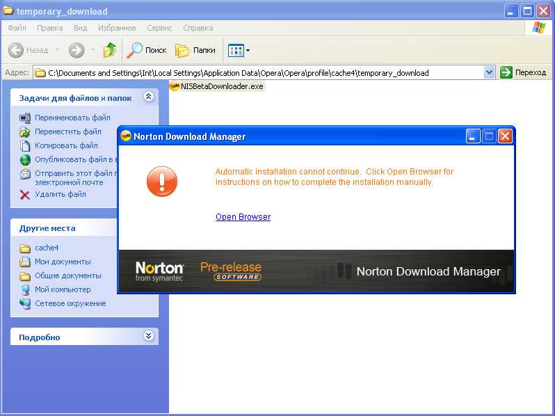This screenshot has height=416, width=555.
Task: Click the Переход go button
Action: coord(523,72)
